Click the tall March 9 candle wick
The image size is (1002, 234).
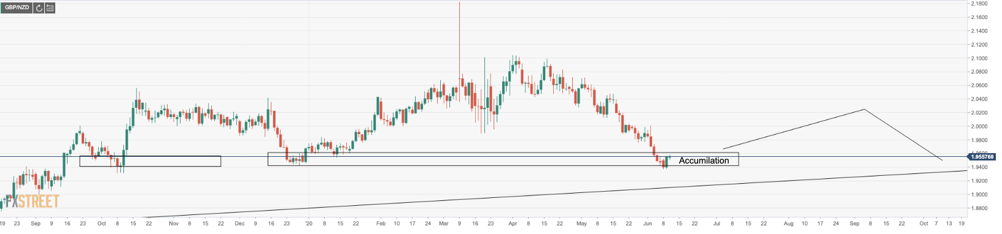[459, 37]
